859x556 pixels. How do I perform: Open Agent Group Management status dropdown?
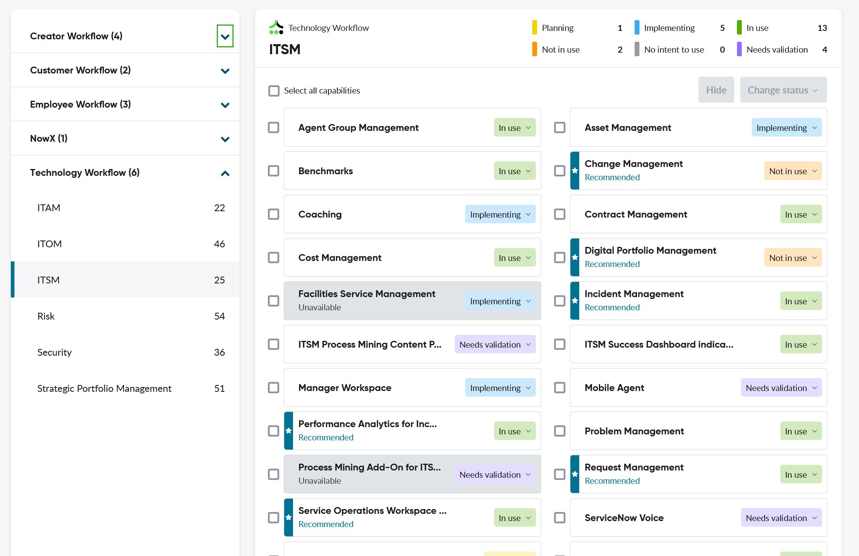515,128
